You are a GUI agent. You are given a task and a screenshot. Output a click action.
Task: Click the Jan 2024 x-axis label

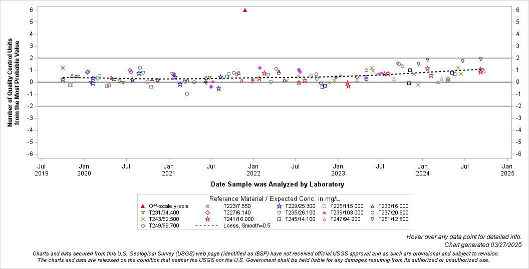423,169
